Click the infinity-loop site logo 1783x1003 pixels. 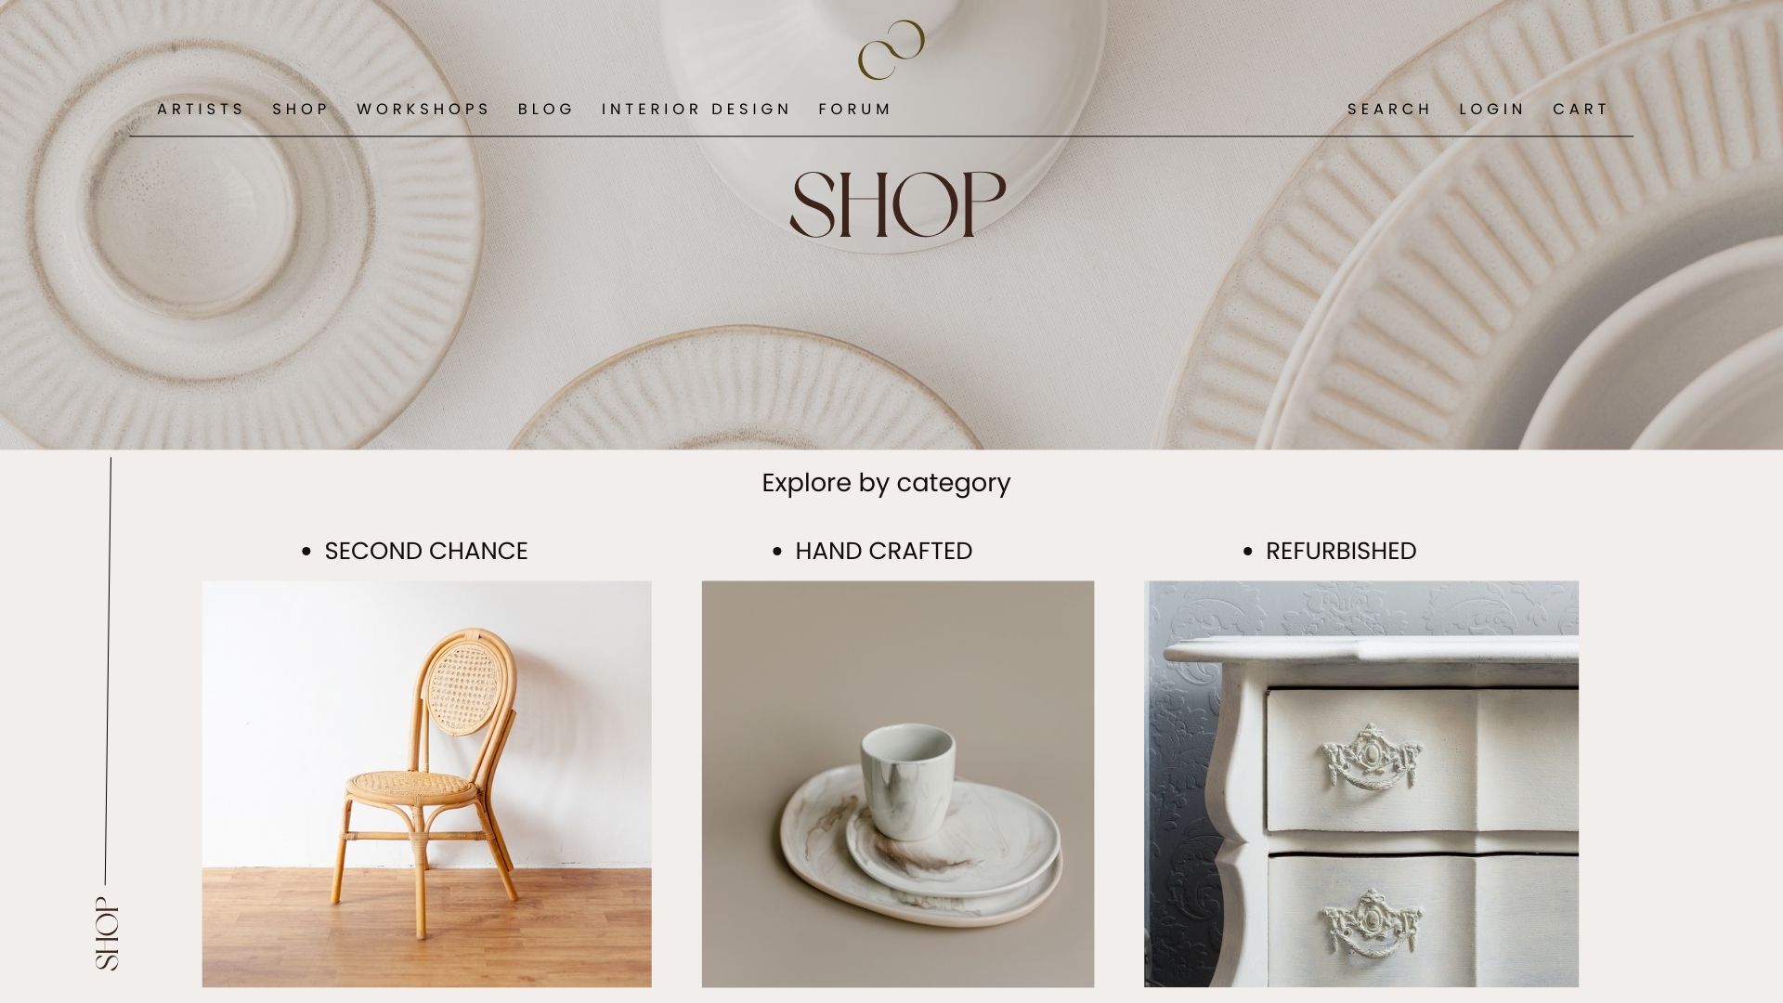click(x=891, y=49)
